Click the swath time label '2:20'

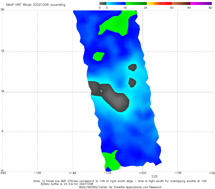(154, 176)
